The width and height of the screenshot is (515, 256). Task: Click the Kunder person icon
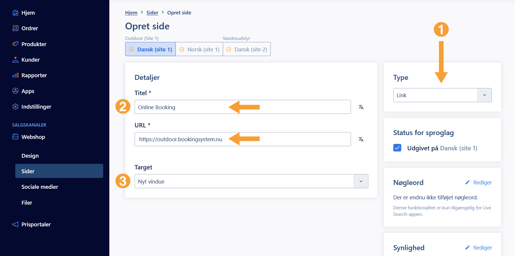pyautogui.click(x=15, y=60)
